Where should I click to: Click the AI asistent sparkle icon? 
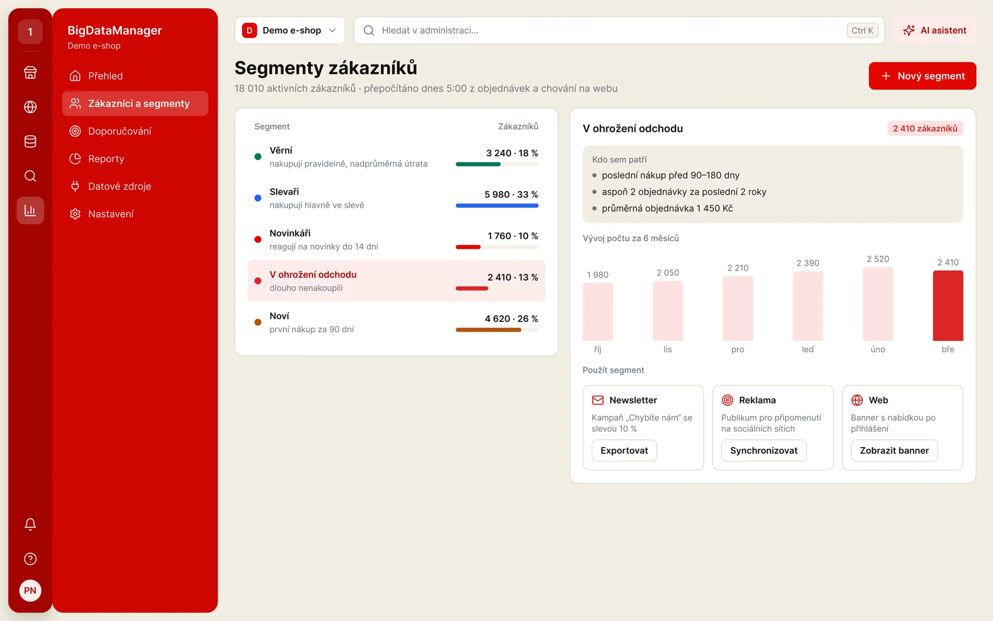(909, 31)
